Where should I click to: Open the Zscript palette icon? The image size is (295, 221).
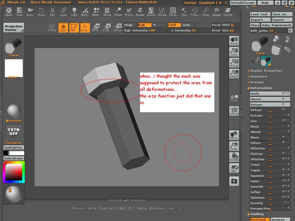point(228,12)
